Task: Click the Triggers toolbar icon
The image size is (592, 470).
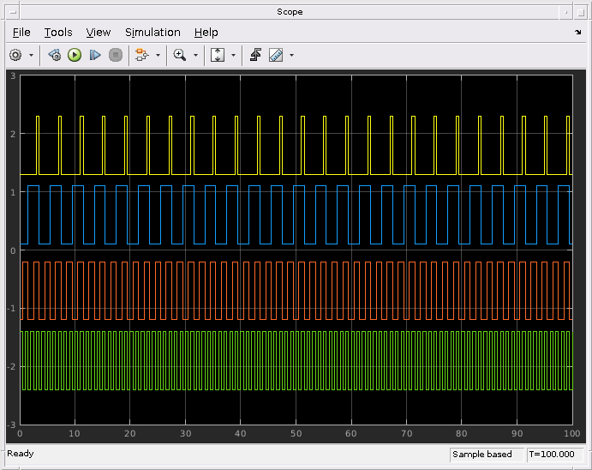Action: [255, 55]
